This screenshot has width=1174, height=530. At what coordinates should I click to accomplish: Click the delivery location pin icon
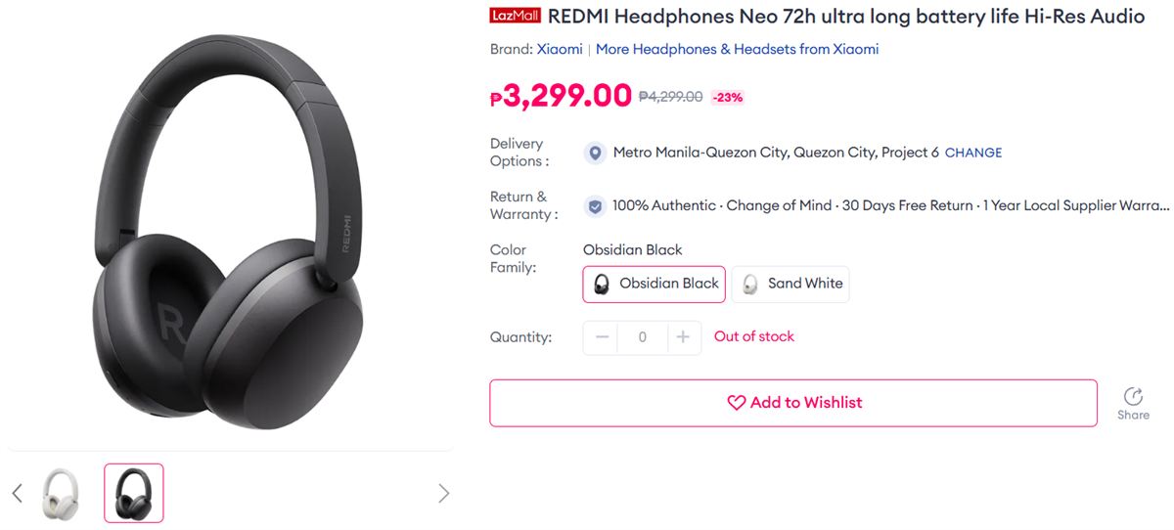point(594,153)
